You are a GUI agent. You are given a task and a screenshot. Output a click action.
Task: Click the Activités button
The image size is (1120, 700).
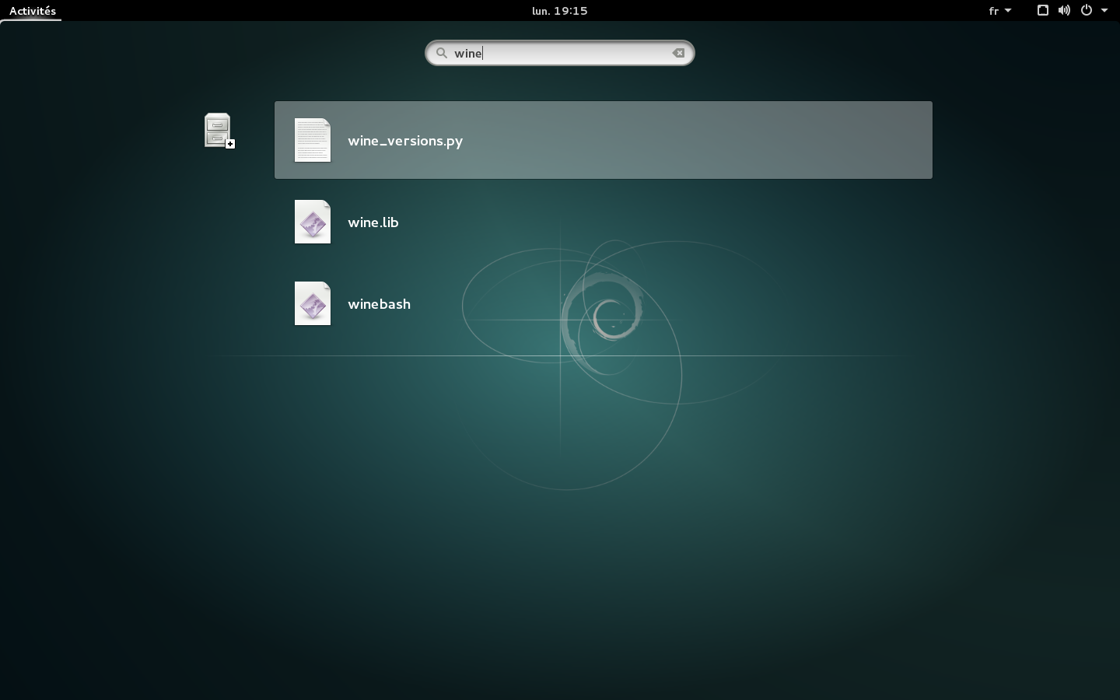click(x=33, y=11)
